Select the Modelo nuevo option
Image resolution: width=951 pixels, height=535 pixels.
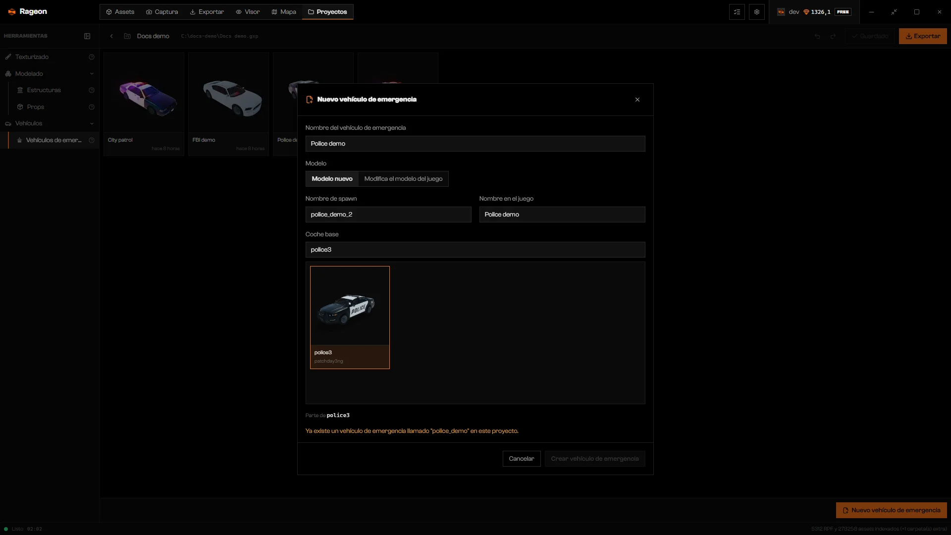[332, 179]
